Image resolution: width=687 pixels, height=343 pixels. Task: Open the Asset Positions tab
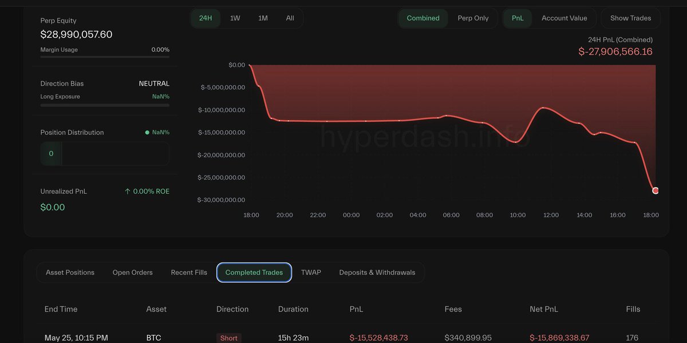coord(70,273)
